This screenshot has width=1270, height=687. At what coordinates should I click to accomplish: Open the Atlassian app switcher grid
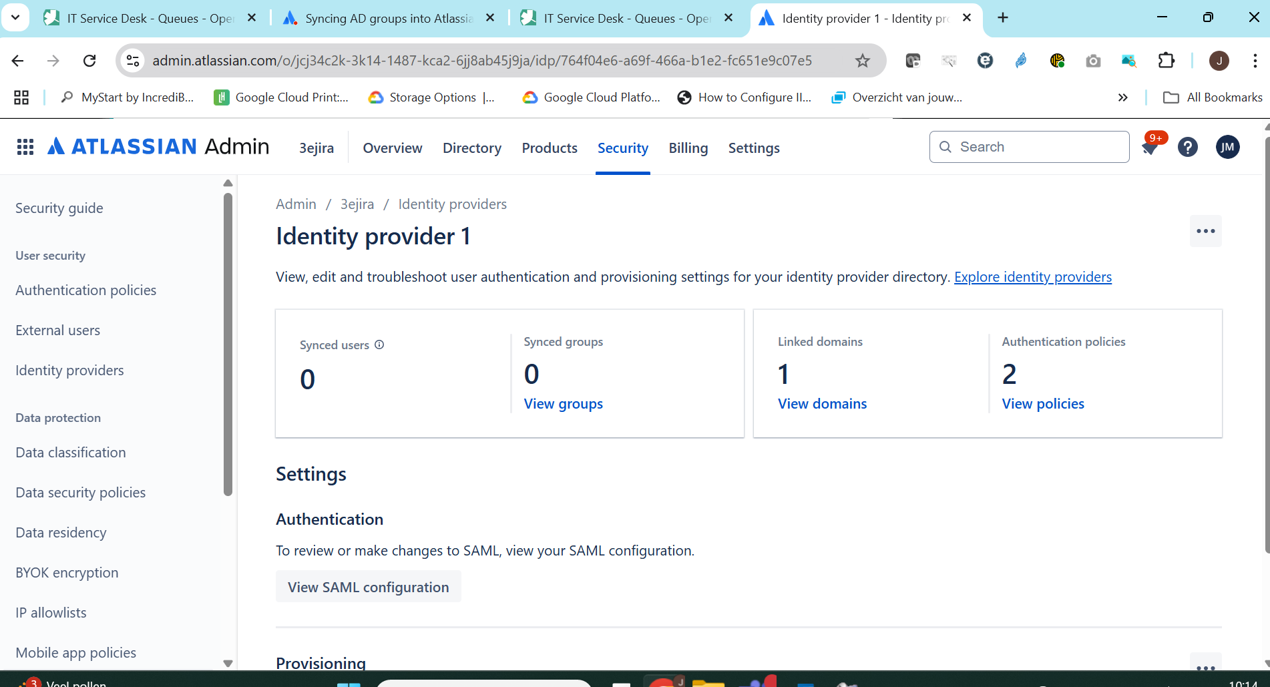[x=25, y=147]
